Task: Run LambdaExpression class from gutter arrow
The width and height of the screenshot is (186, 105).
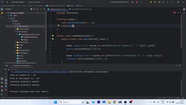Action: tap(53, 36)
